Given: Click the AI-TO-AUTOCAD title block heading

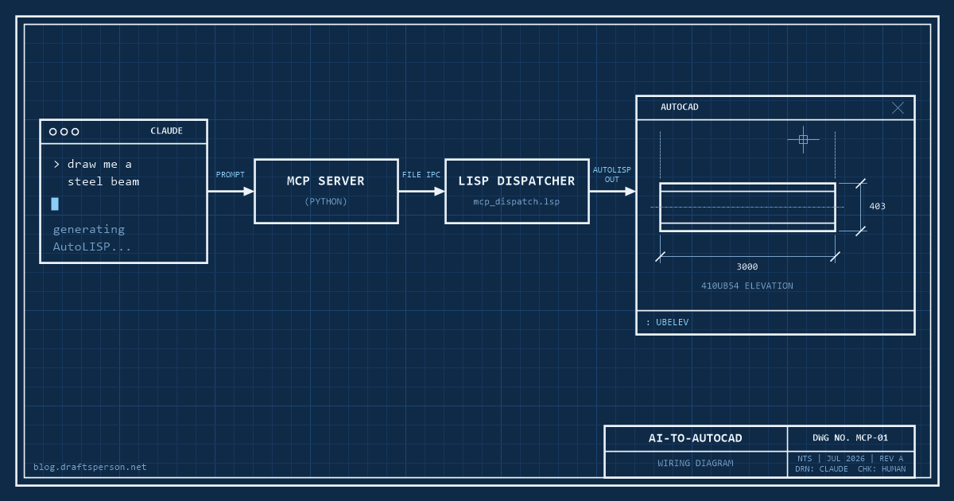Looking at the screenshot, I should 696,438.
